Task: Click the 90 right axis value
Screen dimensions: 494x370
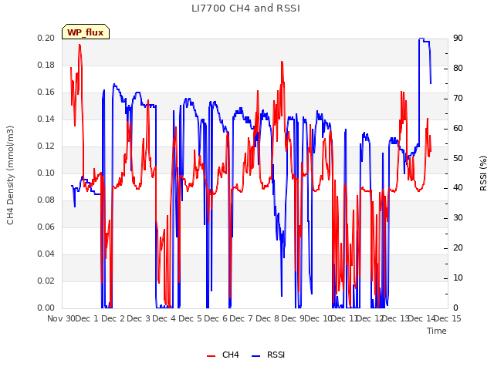Action: (x=458, y=38)
